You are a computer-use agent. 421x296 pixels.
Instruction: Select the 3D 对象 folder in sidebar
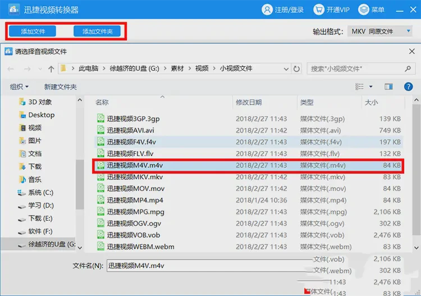[40, 102]
